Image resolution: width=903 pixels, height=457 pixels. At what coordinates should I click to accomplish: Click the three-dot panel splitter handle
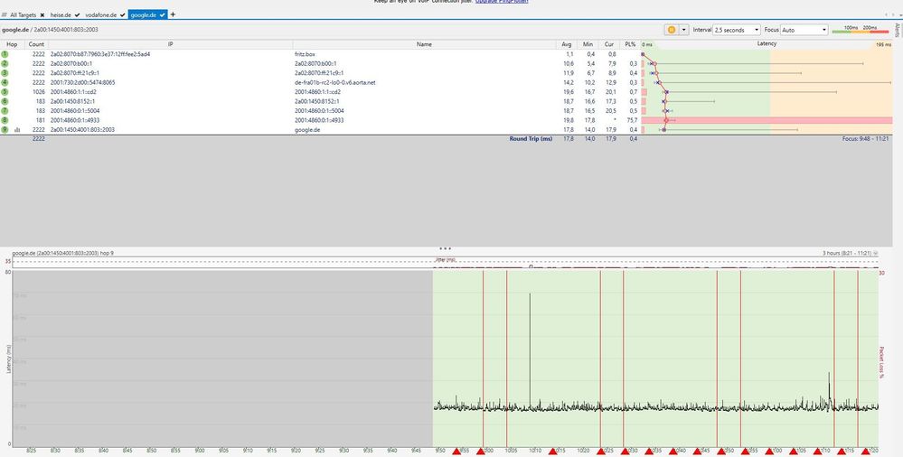(x=445, y=248)
